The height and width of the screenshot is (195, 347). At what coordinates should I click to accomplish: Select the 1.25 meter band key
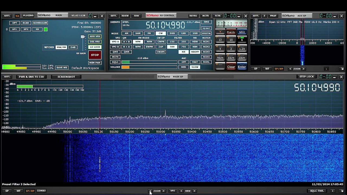pyautogui.click(x=242, y=48)
